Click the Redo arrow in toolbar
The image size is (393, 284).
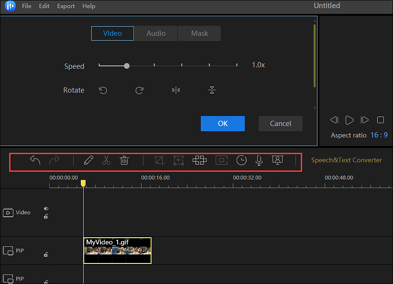click(x=54, y=160)
